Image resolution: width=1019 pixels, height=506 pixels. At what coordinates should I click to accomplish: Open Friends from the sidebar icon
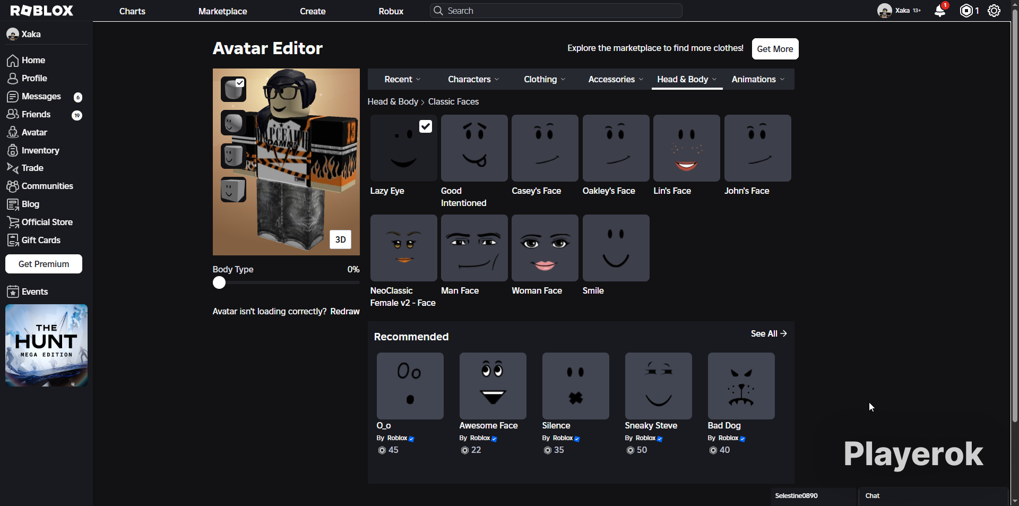click(x=13, y=115)
